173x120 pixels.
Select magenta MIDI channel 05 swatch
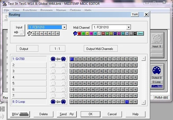(x=91, y=33)
